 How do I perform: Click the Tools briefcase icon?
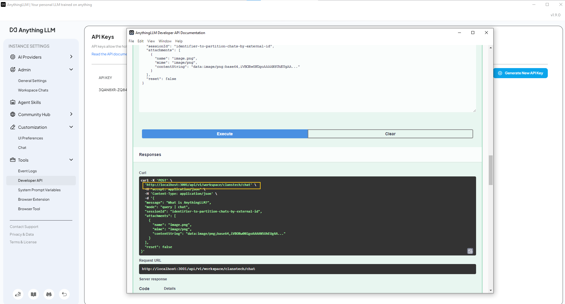pos(12,160)
